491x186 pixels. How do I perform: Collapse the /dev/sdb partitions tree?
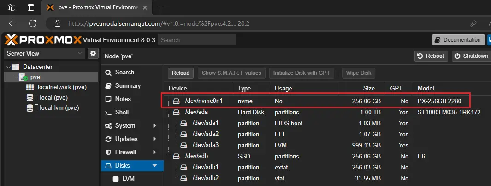point(169,156)
